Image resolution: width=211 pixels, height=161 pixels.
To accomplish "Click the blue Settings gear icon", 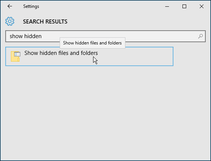I will click(10, 21).
